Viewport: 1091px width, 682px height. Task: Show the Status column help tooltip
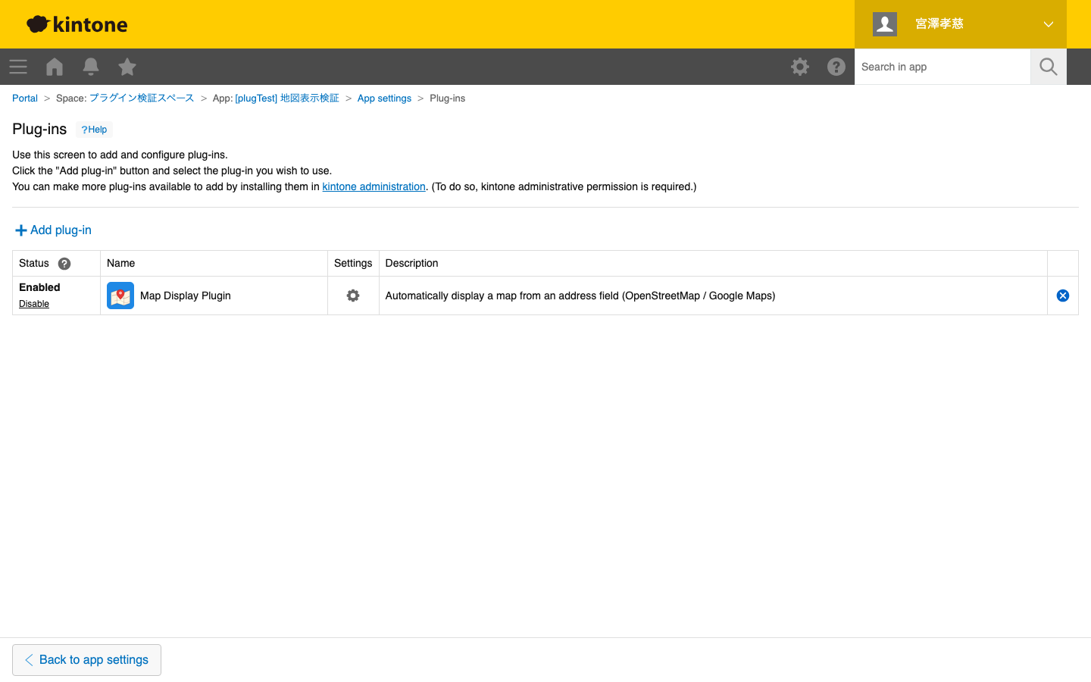click(x=64, y=264)
